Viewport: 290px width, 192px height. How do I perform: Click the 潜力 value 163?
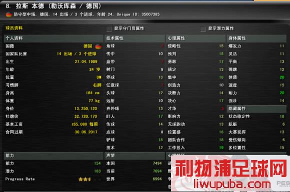point(97,171)
